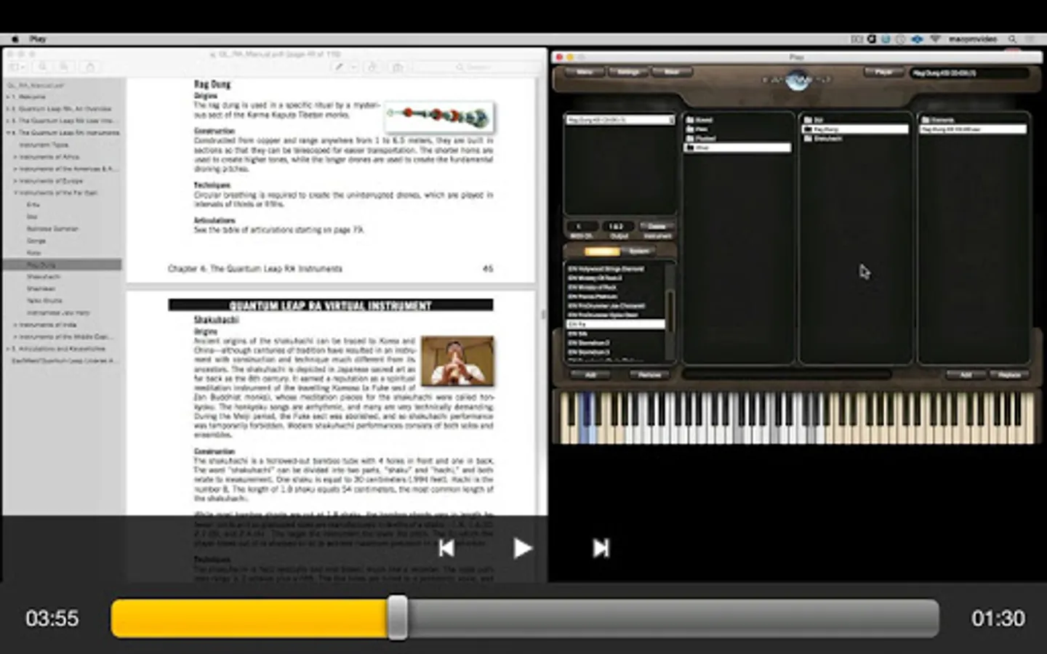Open the loaded instrument dropdown at top right
The height and width of the screenshot is (654, 1047).
click(970, 73)
